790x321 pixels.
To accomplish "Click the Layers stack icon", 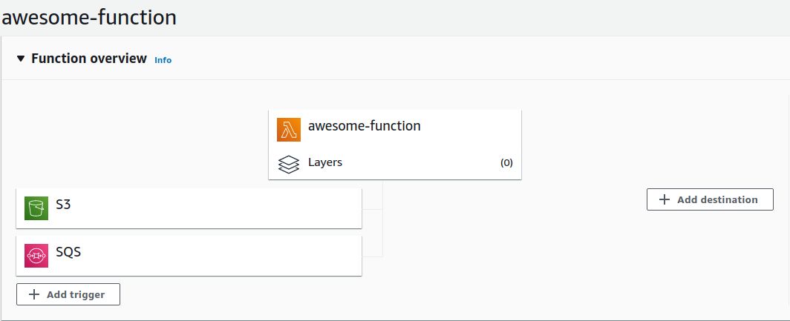I will (288, 164).
